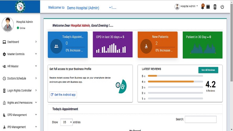Click the OPD in last 30 days card
The width and height of the screenshot is (233, 131).
pos(113,45)
